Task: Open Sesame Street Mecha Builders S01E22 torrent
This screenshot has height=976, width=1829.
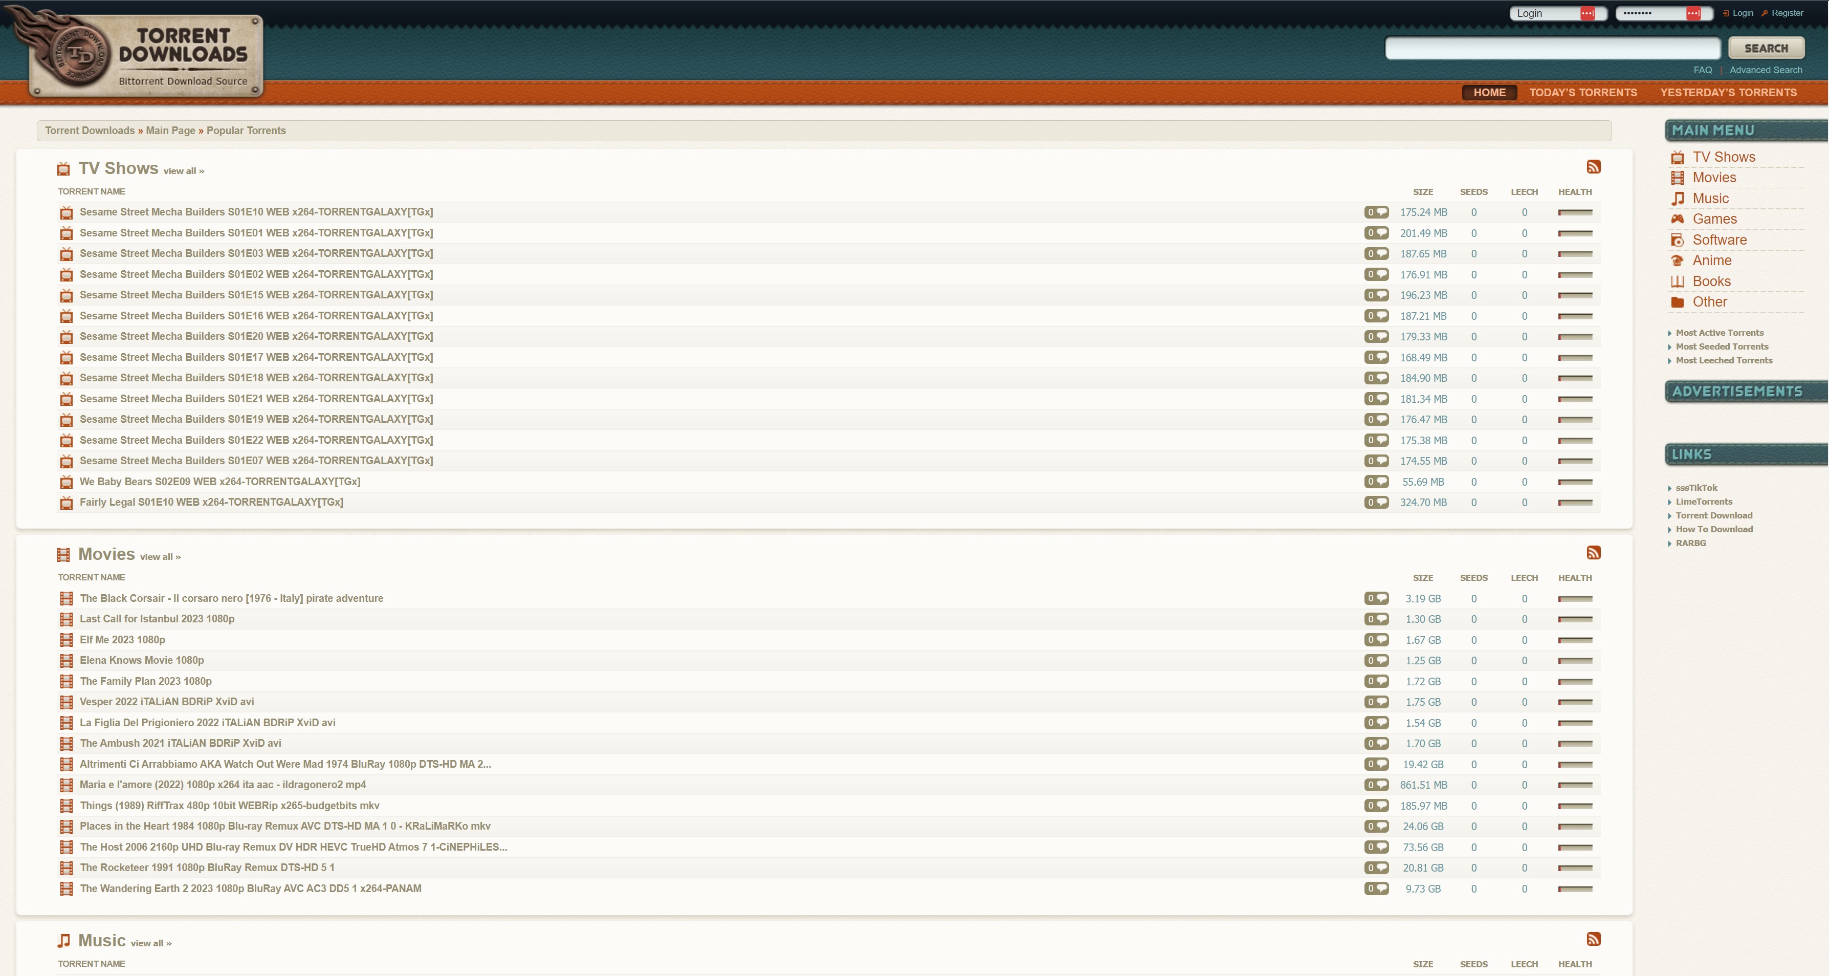Action: tap(256, 441)
